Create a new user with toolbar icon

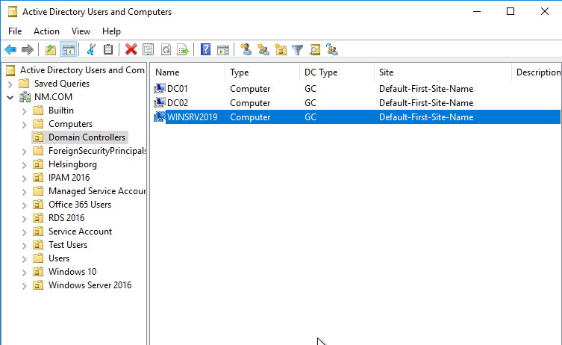(246, 49)
